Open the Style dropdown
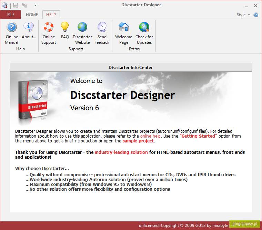 243,15
